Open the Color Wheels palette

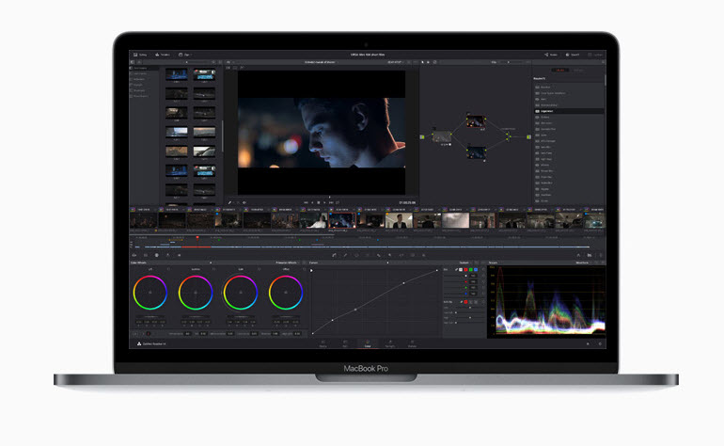156,255
